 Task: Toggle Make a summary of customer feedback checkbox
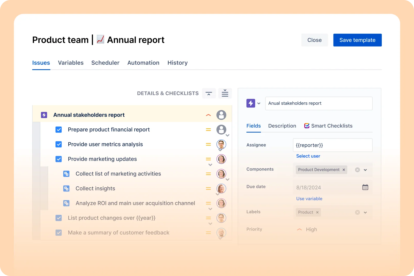(x=59, y=233)
